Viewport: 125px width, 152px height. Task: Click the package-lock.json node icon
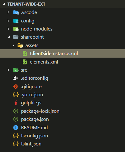click(x=16, y=111)
